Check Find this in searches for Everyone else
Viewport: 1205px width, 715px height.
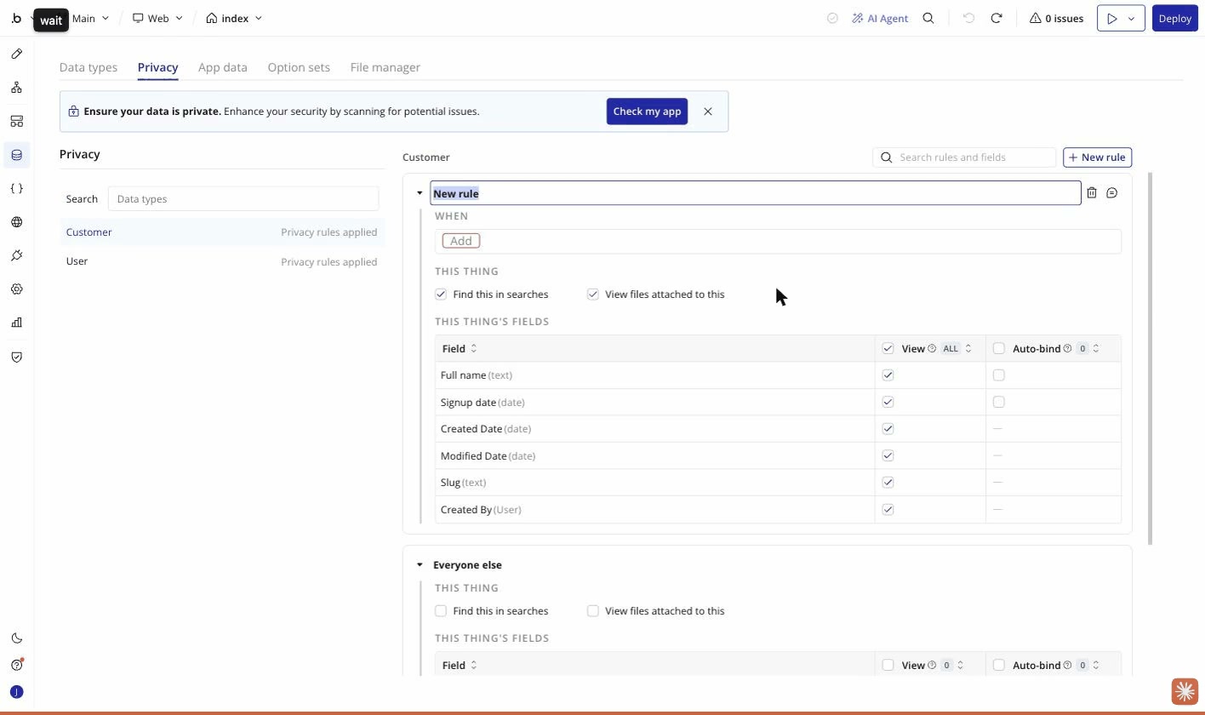click(441, 611)
